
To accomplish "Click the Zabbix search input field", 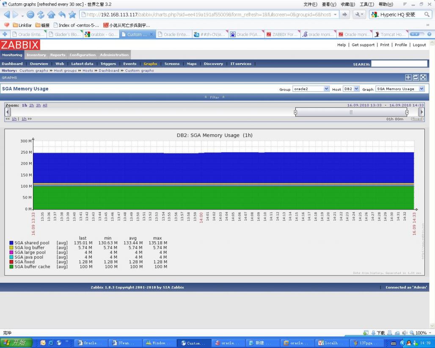I will point(399,64).
